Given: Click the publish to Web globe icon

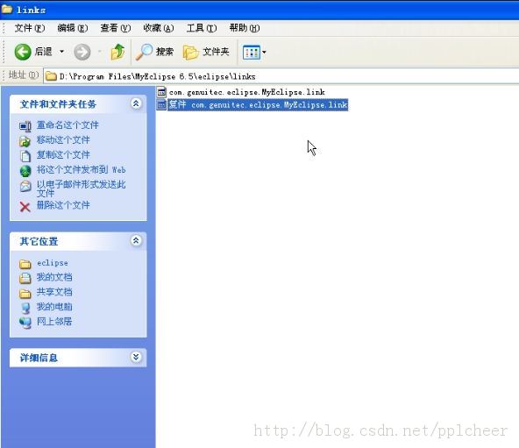Looking at the screenshot, I should [25, 171].
